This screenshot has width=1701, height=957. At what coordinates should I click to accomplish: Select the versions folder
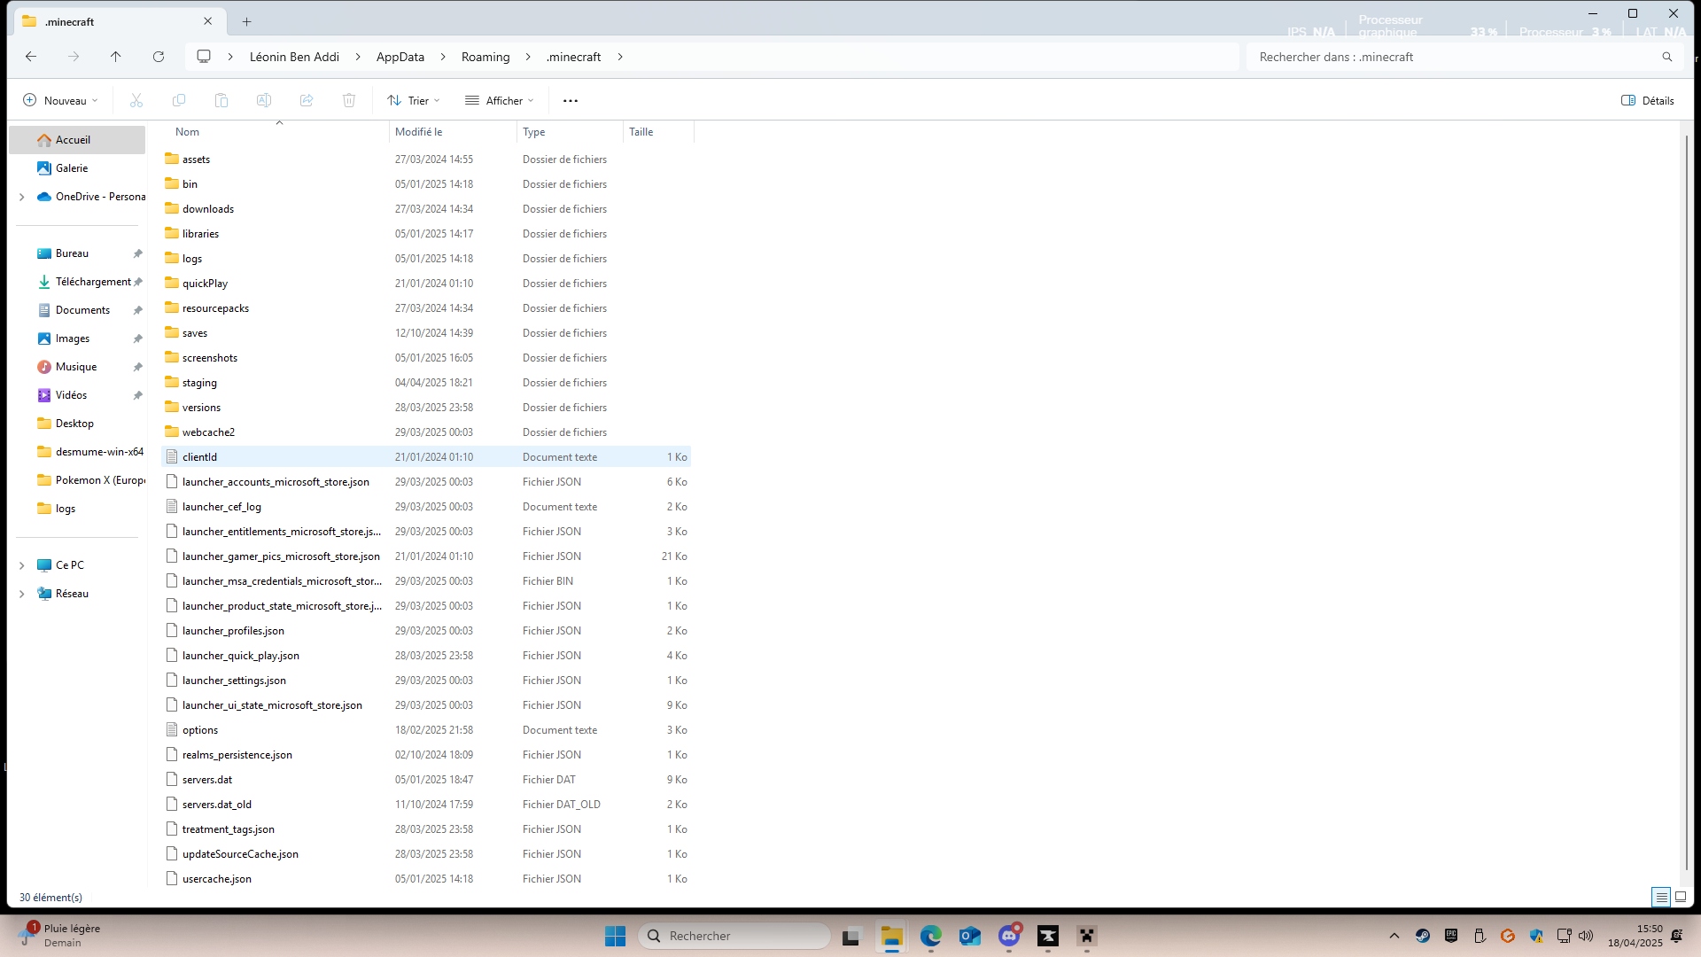[x=426, y=408]
